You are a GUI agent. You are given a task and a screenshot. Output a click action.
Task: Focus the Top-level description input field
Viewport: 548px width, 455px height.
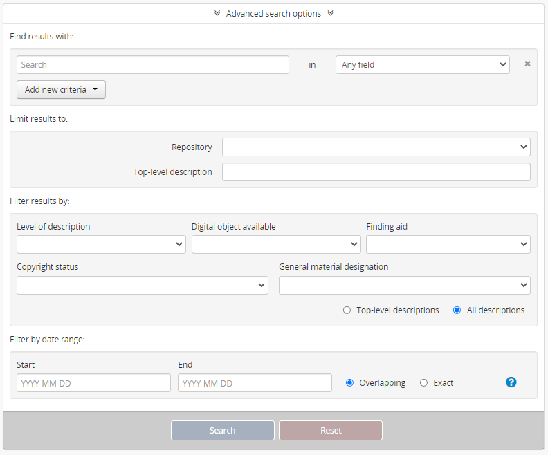(376, 172)
